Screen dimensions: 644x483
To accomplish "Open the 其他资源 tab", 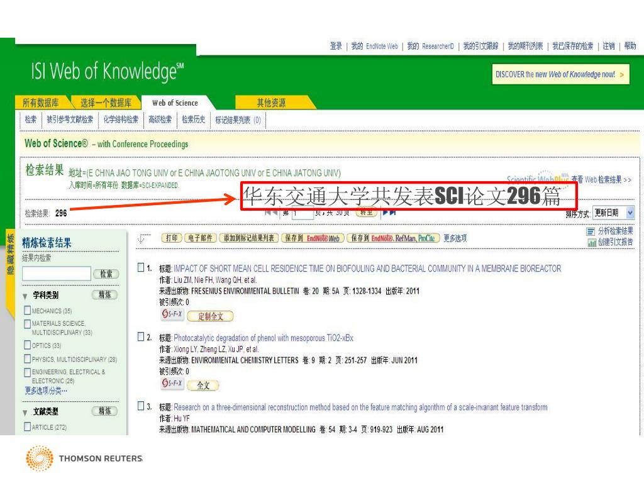I will (271, 103).
